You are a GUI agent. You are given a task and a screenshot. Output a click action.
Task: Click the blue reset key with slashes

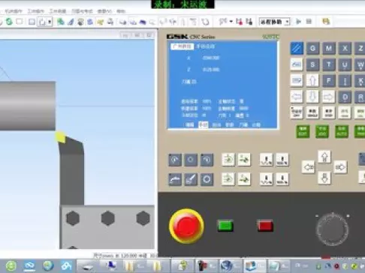point(297,48)
